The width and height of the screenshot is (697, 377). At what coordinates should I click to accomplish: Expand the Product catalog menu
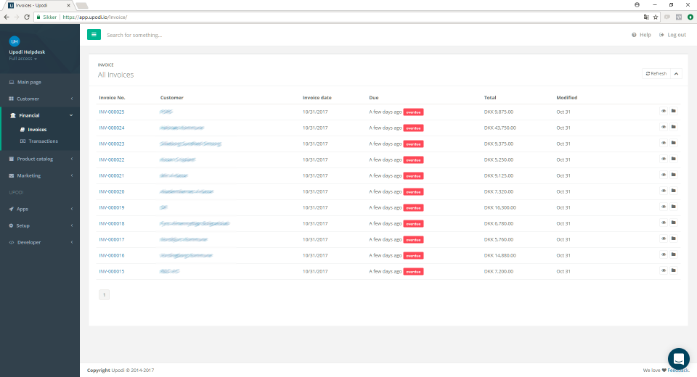[x=40, y=159]
